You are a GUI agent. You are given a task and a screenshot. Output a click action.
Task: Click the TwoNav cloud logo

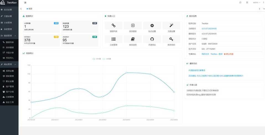click(2, 3)
